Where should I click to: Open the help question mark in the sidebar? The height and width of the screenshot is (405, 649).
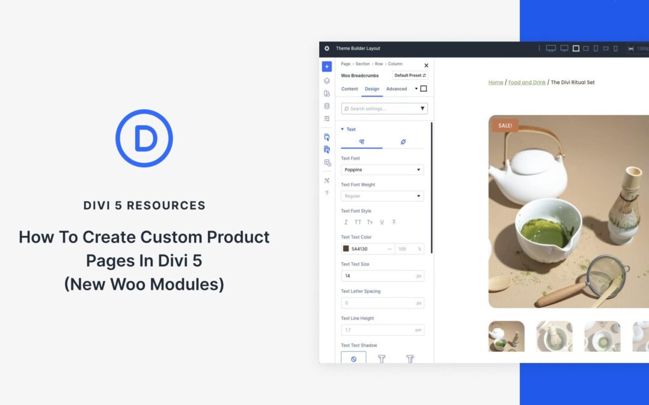click(x=327, y=193)
